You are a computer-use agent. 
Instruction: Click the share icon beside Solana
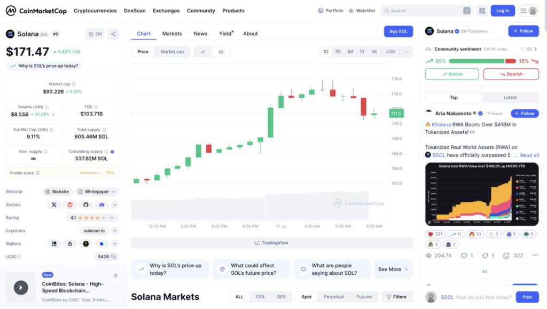pos(113,34)
